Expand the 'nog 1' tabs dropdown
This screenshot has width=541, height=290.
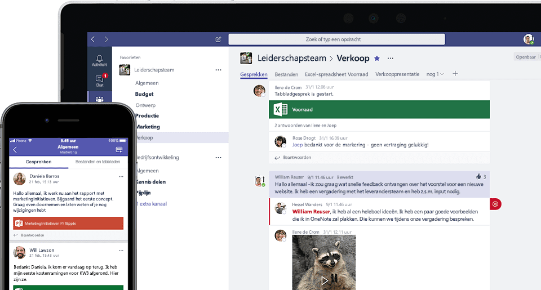click(434, 74)
